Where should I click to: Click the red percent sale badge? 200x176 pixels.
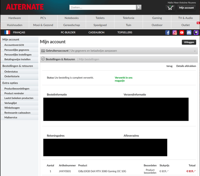pos(198,23)
